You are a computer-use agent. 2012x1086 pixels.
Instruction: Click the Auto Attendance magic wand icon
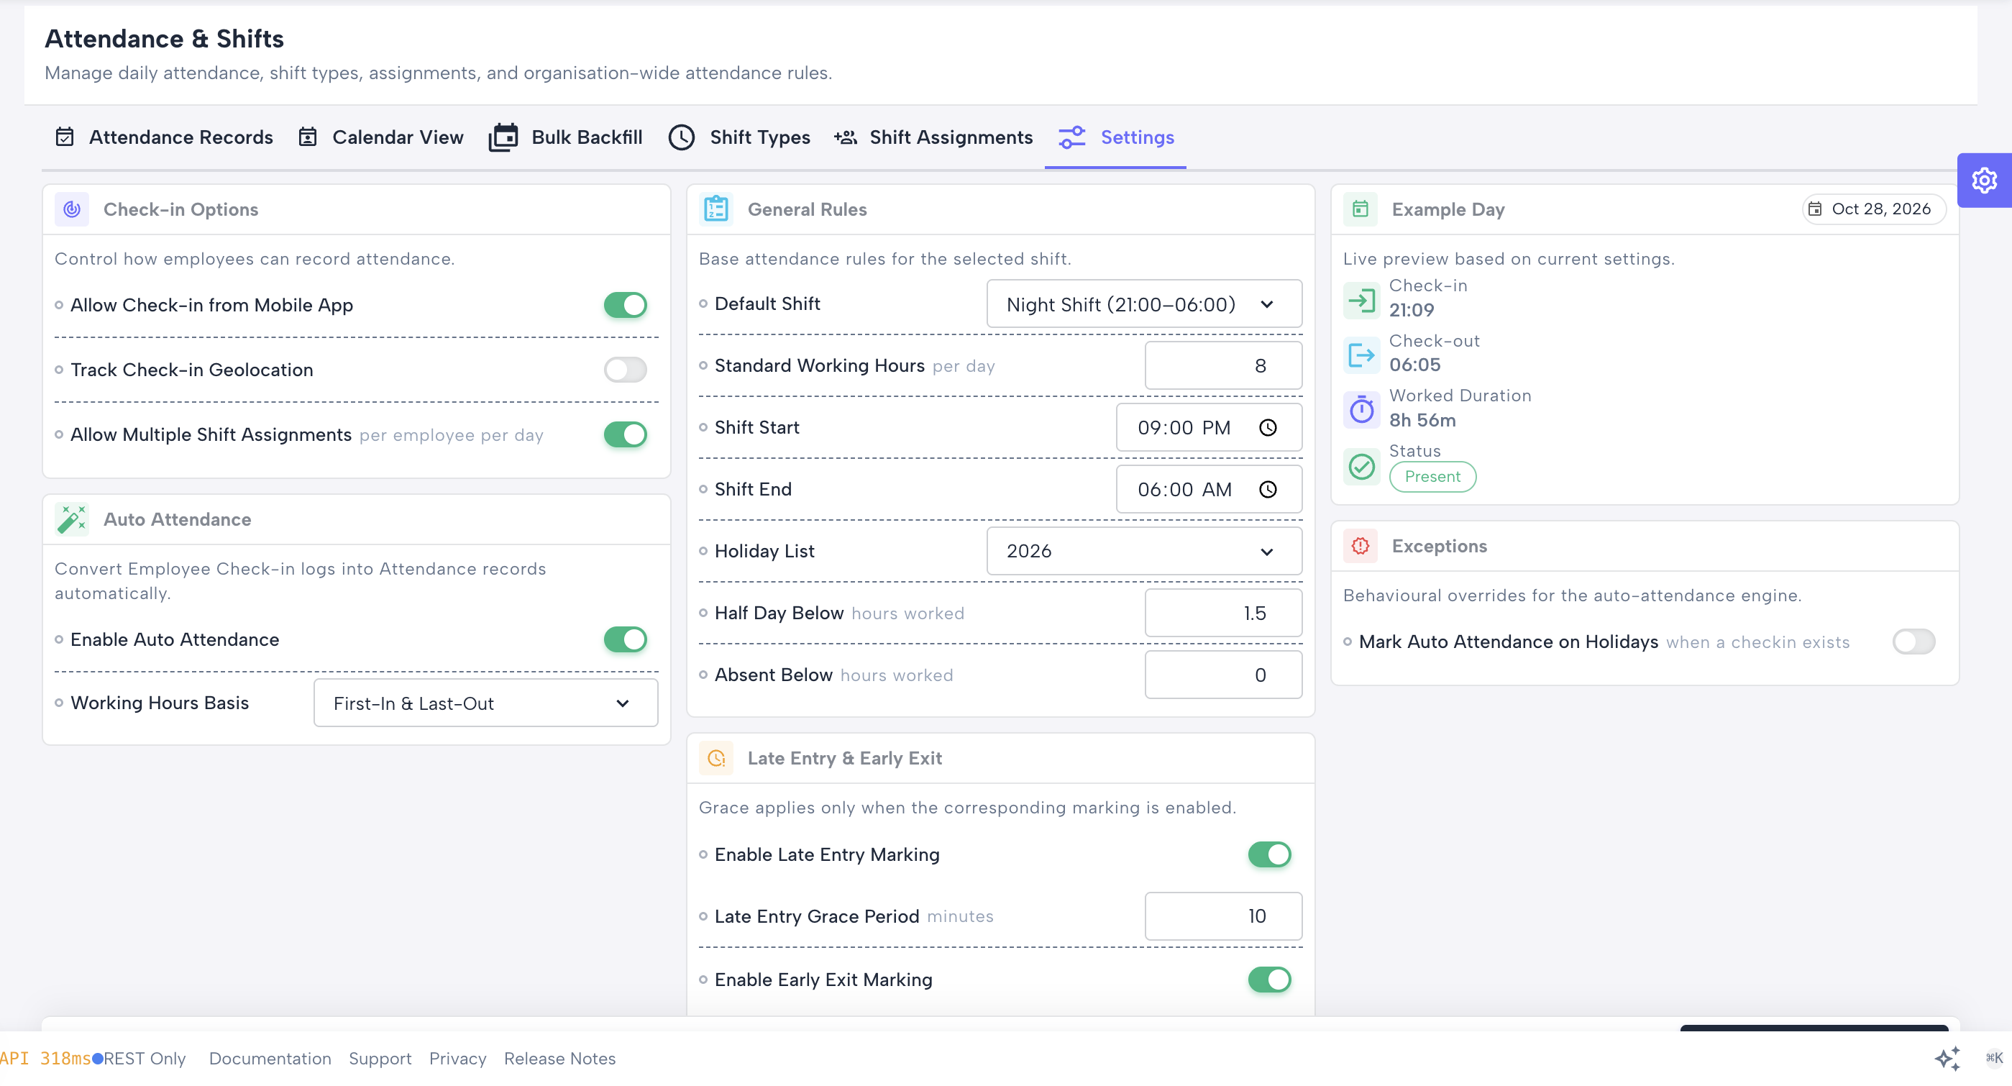[72, 519]
